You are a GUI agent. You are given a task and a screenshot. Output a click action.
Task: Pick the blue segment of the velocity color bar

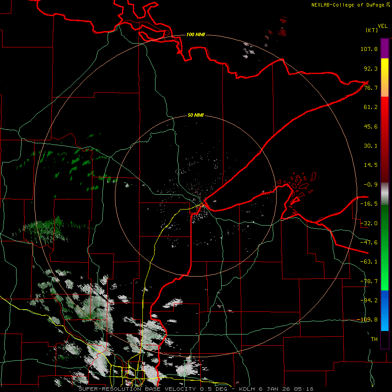385,311
